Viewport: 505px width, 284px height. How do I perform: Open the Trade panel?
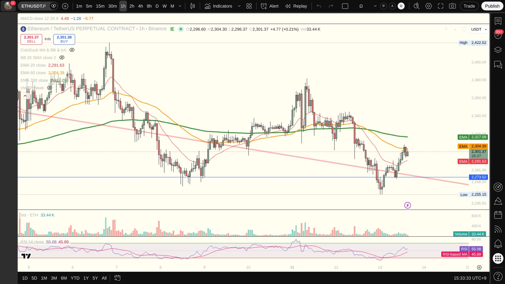coord(469,6)
